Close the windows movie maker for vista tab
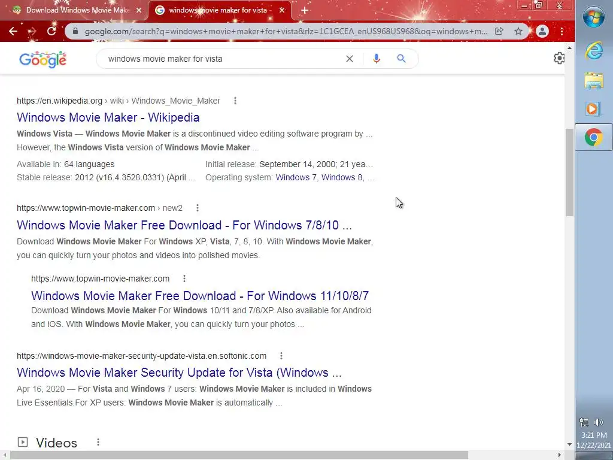613x460 pixels. [282, 10]
